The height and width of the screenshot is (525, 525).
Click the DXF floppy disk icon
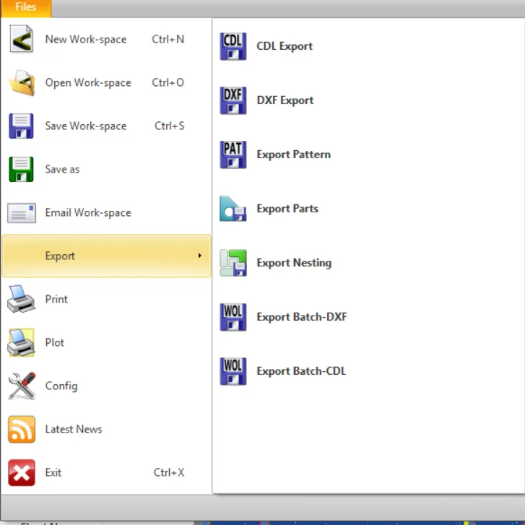tap(233, 100)
